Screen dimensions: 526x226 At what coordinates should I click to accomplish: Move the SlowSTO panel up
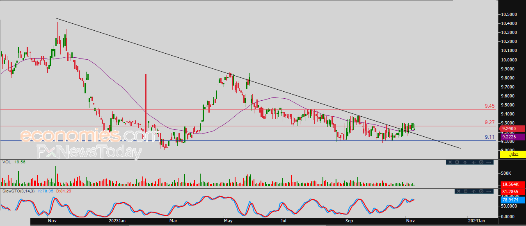[x=473, y=191]
